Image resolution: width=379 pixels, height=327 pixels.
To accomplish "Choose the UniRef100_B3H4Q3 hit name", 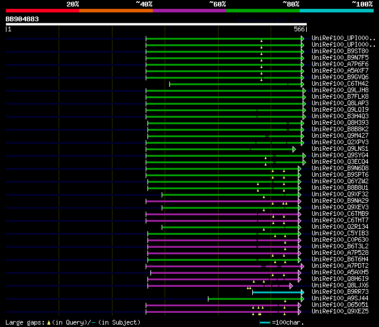I will pyautogui.click(x=340, y=116).
